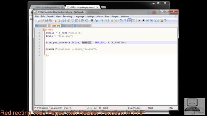Viewport: 207px width, 116px height.
Task: Play back recorded macro icon
Action: click(x=147, y=20)
